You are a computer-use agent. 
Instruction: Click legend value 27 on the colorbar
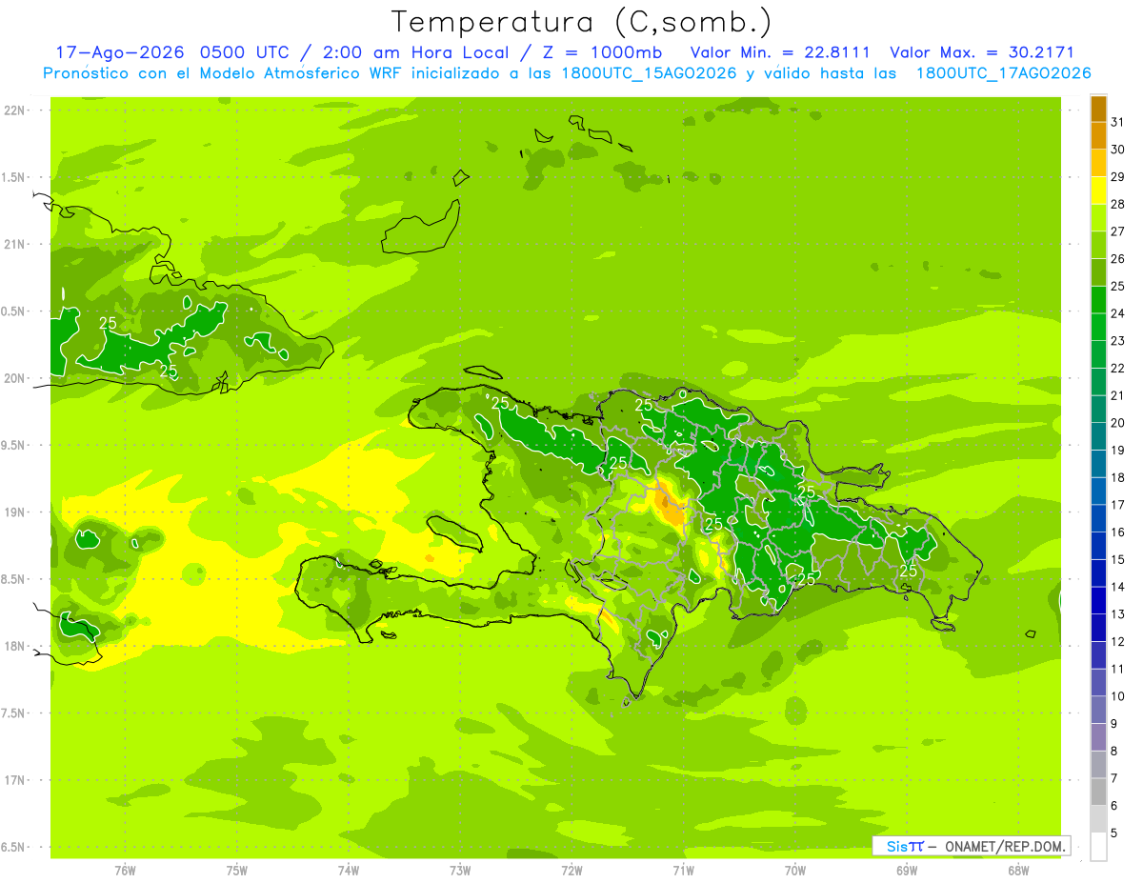[1117, 231]
